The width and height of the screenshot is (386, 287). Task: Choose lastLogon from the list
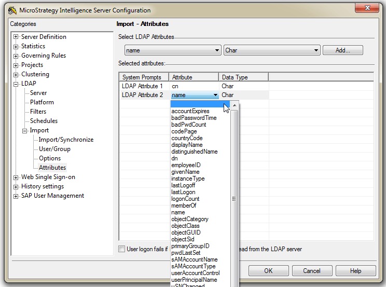click(183, 192)
